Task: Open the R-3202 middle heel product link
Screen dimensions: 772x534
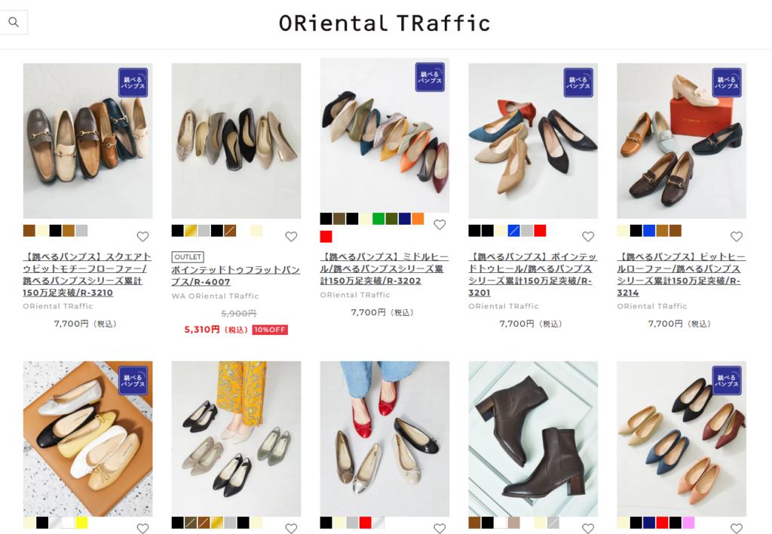Action: (384, 269)
